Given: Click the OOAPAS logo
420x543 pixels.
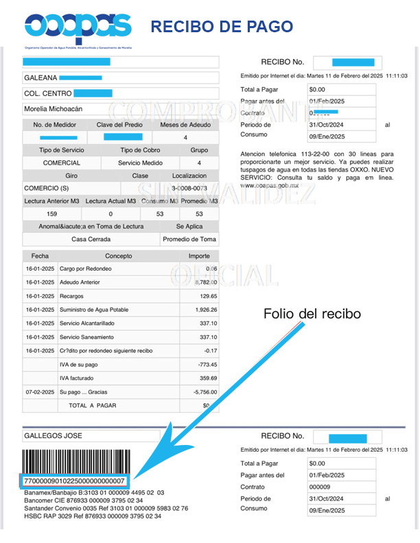Looking at the screenshot, I should click(78, 30).
